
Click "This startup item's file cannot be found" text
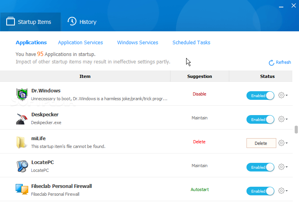[68, 146]
